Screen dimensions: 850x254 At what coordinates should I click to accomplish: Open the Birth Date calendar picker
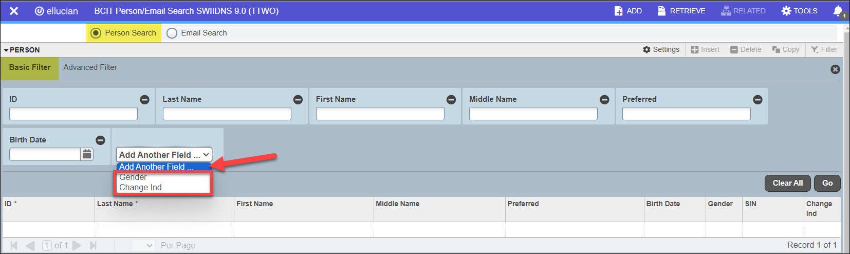[x=87, y=154]
